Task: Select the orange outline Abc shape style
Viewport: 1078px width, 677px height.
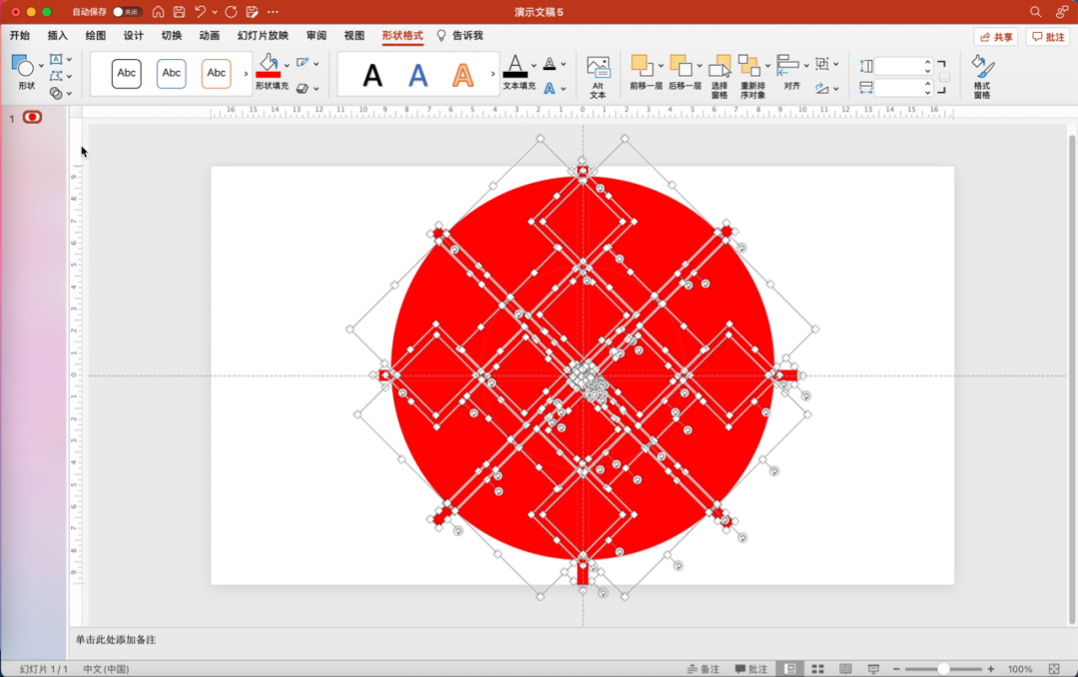Action: 216,74
